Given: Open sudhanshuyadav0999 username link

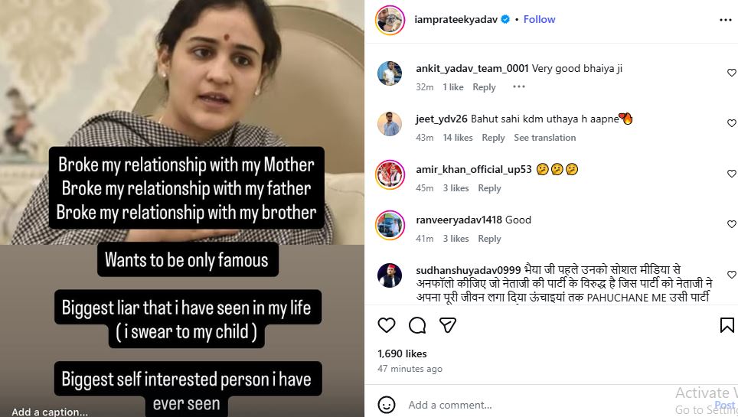Looking at the screenshot, I should (x=468, y=270).
